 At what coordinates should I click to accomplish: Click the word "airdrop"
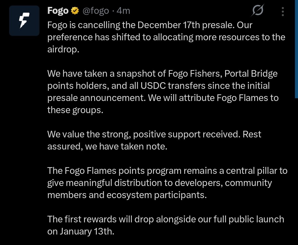click(x=63, y=49)
